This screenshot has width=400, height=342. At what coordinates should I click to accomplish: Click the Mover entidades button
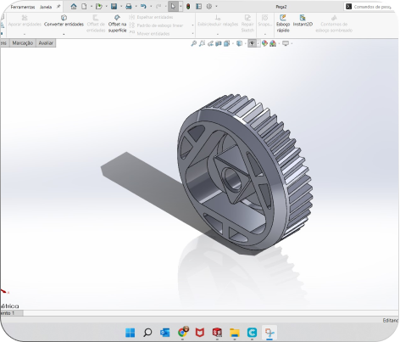150,33
